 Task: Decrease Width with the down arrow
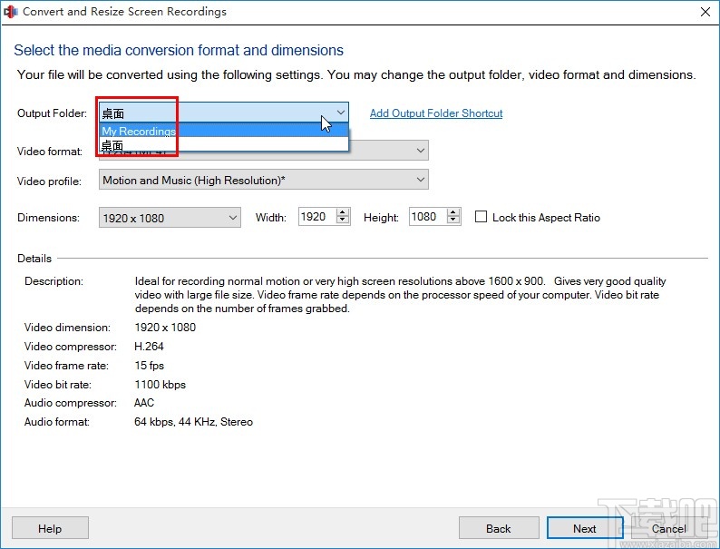343,221
